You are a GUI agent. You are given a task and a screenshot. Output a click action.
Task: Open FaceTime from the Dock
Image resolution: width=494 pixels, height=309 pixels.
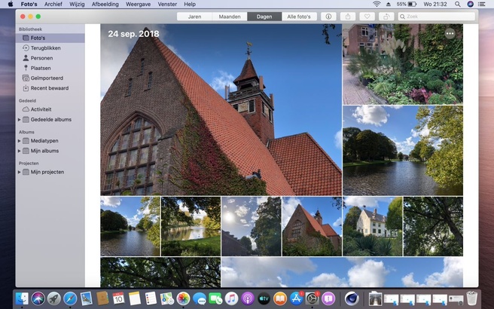coord(215,298)
